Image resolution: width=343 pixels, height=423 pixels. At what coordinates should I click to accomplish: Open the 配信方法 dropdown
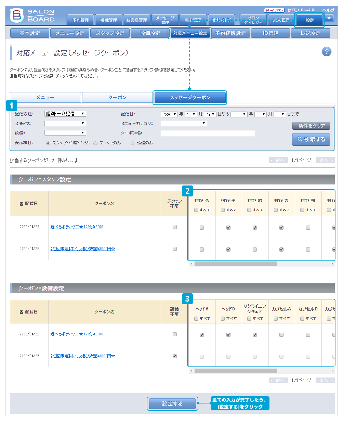tap(65, 114)
